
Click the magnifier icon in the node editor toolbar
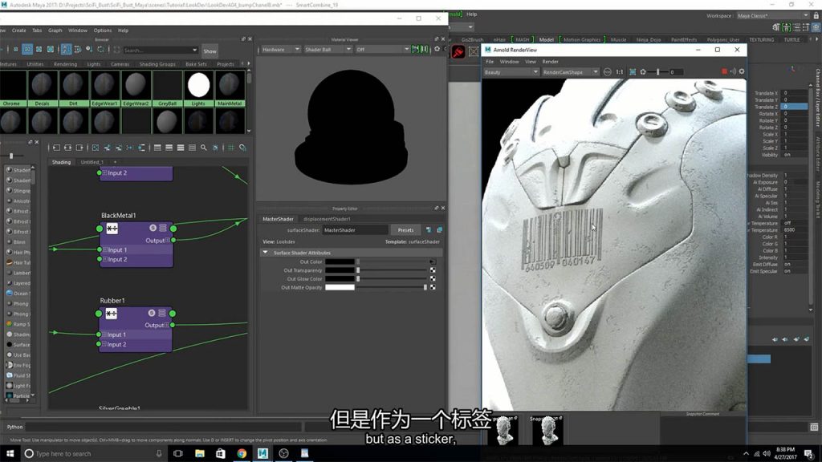tap(203, 148)
